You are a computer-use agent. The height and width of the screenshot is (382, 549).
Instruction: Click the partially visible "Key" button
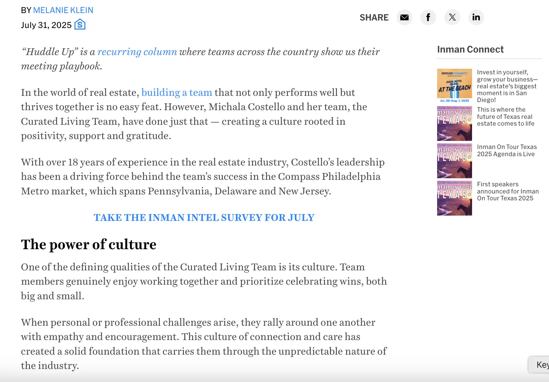540,365
